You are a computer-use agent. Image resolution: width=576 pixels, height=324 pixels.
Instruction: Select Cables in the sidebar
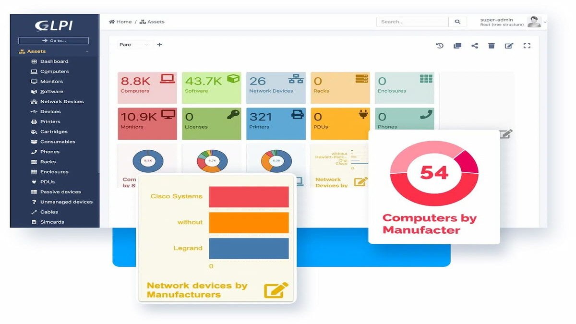coord(49,212)
